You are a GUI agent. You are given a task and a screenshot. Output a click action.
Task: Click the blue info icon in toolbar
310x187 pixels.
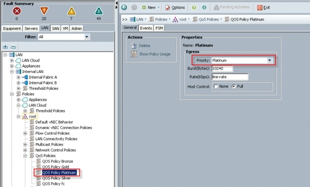pyautogui.click(x=204, y=7)
